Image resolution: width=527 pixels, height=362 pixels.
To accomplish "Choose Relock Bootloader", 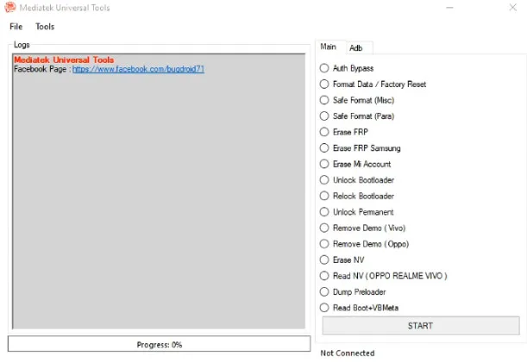I will (324, 196).
